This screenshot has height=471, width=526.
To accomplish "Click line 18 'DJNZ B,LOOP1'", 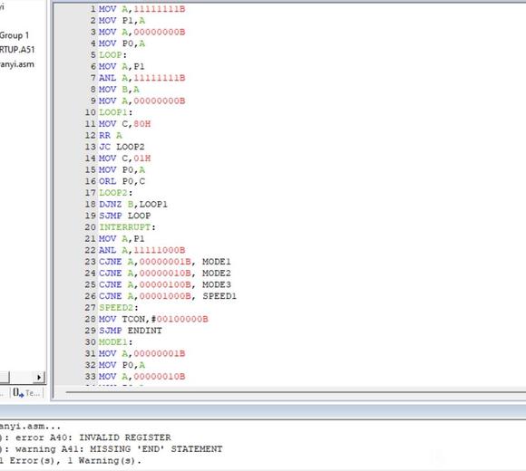I will click(133, 205).
